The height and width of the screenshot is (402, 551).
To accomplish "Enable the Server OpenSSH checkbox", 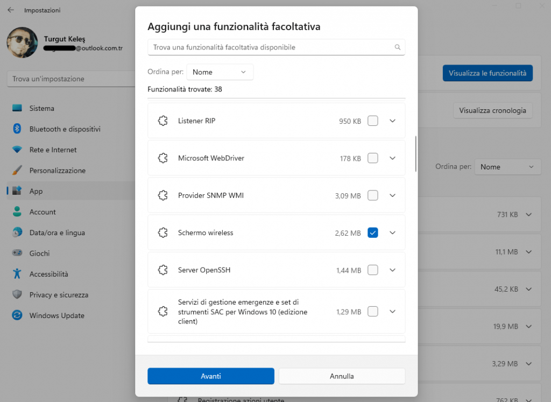I will [x=372, y=270].
